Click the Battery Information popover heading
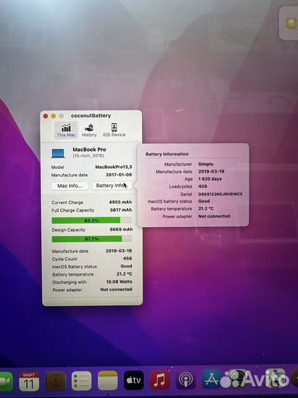The image size is (298, 398). [167, 154]
